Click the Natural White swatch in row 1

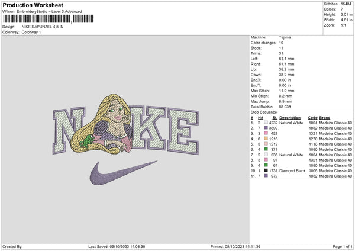pyautogui.click(x=266, y=123)
